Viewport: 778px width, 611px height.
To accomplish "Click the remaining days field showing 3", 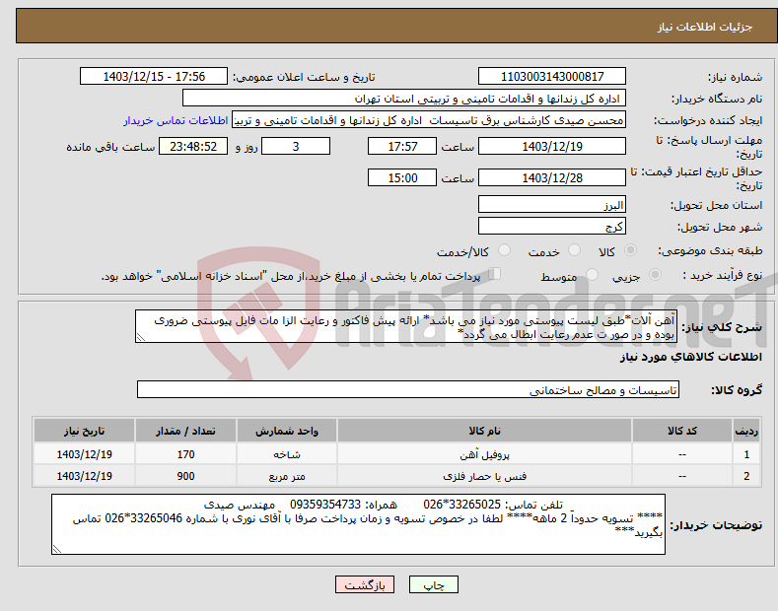I will pos(296,146).
